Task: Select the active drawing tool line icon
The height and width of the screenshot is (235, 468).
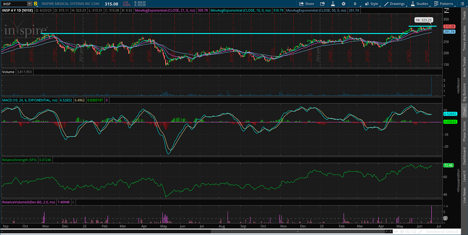Action: 421,231
